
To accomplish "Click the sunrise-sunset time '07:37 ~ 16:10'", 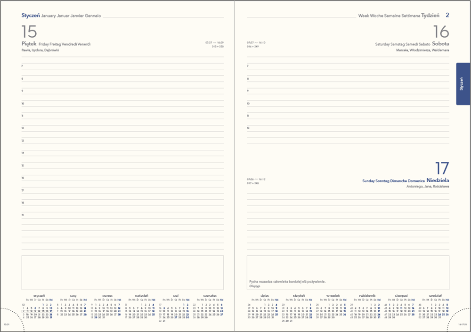I will pos(256,43).
